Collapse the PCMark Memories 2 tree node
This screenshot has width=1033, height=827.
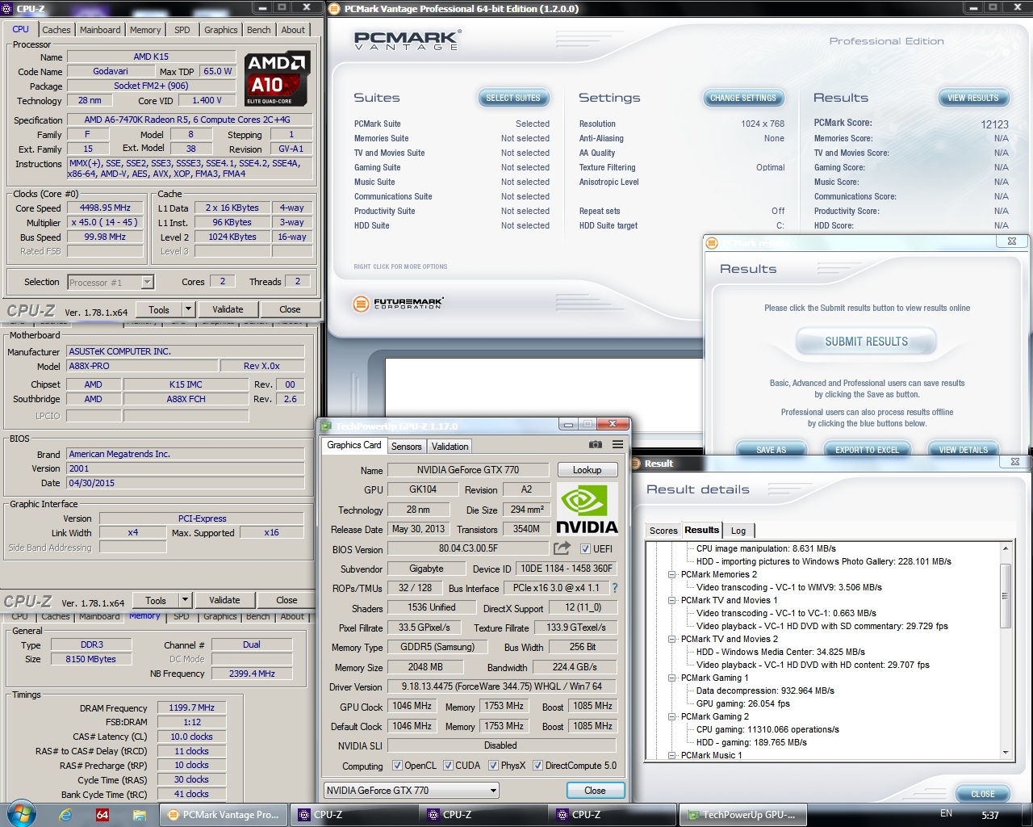click(671, 575)
